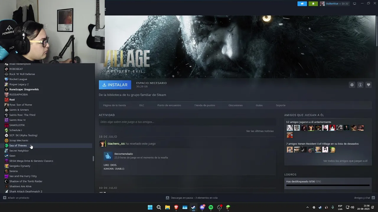Click the activity comment input field
The width and height of the screenshot is (378, 212).
click(x=187, y=122)
